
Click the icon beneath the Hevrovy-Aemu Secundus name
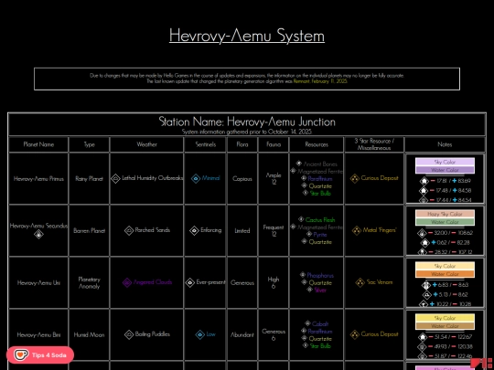[38, 234]
